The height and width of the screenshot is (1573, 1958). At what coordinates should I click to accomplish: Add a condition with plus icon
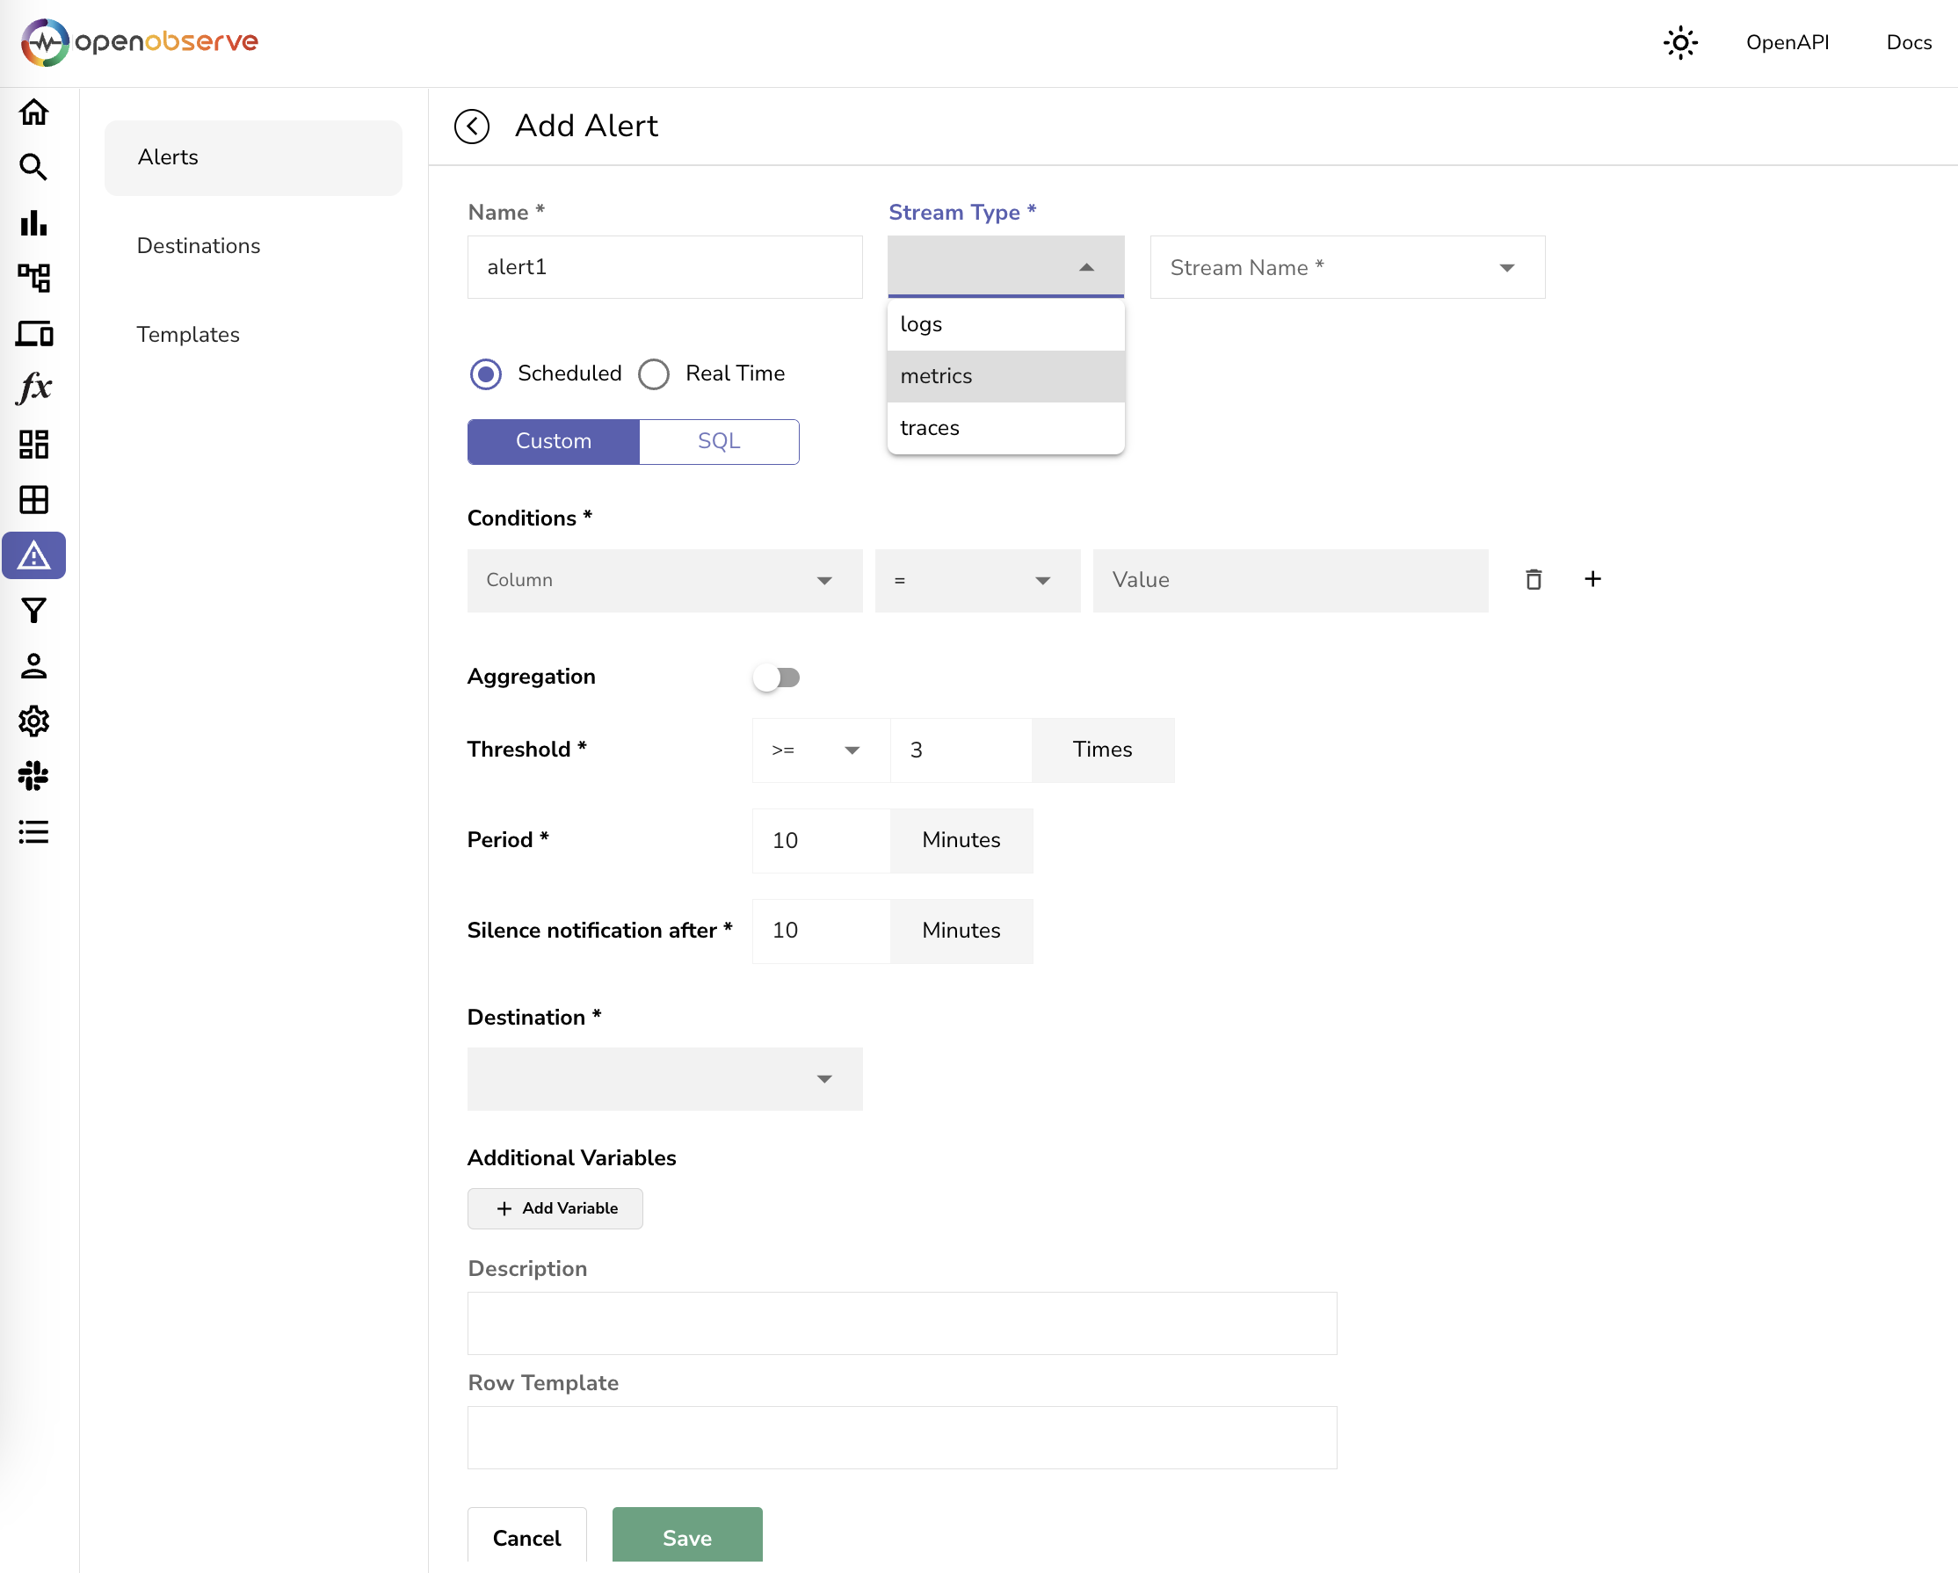pos(1592,579)
